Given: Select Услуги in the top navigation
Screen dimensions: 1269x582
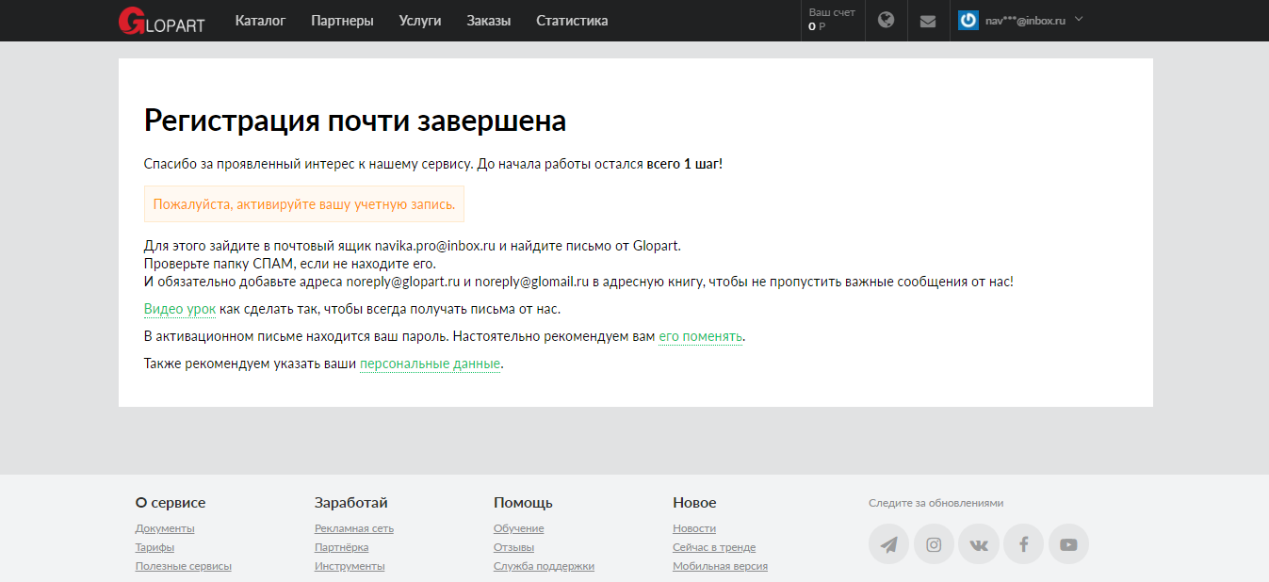Looking at the screenshot, I should click(x=419, y=21).
